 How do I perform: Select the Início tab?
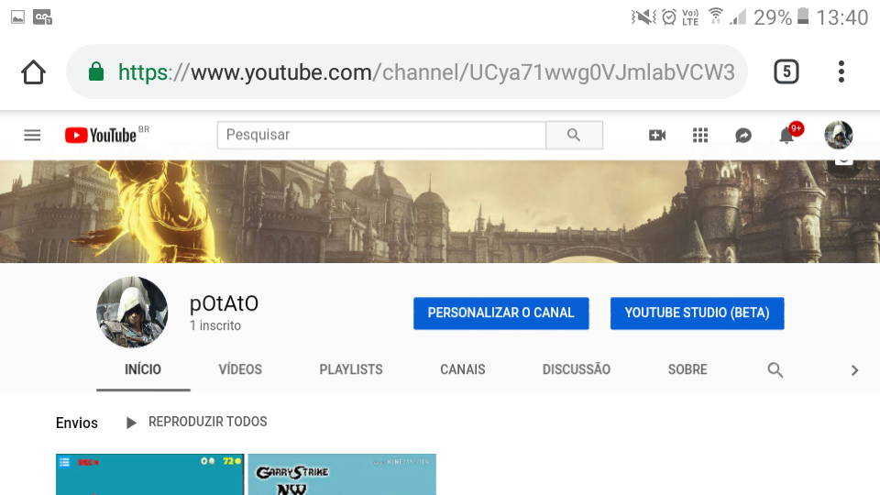143,369
